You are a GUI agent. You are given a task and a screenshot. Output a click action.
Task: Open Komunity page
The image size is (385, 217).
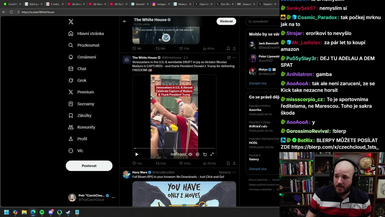coord(82,127)
